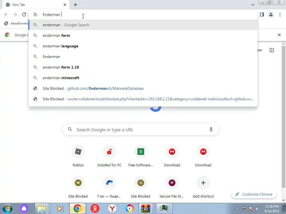This screenshot has height=214, width=286.
Task: Choose the enderman - Google Search suggestion
Action: coord(143,25)
